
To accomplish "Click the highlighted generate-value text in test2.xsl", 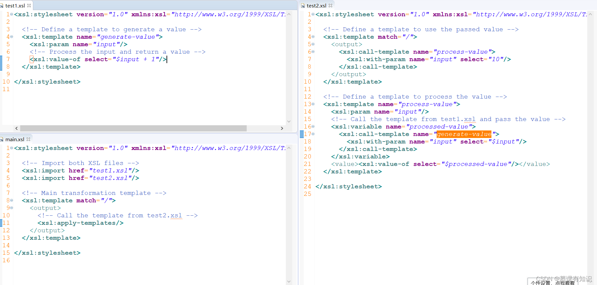I will coord(464,134).
